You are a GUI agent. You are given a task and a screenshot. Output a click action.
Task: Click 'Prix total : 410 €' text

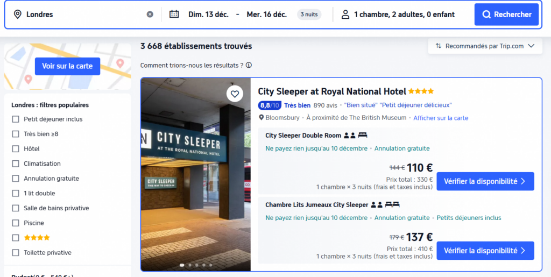click(409, 248)
